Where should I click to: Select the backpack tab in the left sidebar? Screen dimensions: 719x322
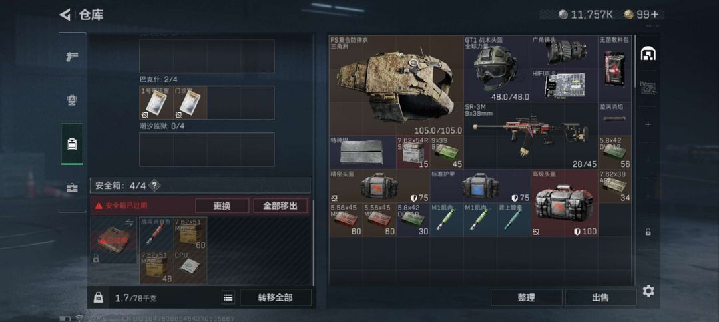tap(72, 144)
